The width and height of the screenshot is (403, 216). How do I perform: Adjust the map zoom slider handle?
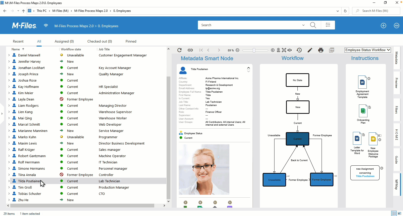254,50
